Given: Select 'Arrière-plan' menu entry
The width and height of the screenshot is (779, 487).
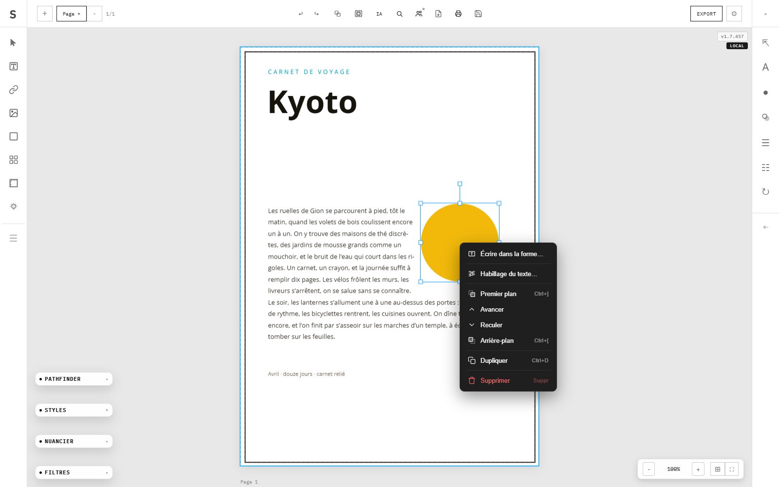Looking at the screenshot, I should [508, 340].
